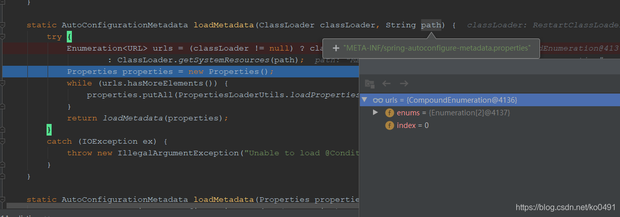Click 'loadMetadata(properties)' return call
Image resolution: width=620 pixels, height=217 pixels.
pyautogui.click(x=163, y=118)
